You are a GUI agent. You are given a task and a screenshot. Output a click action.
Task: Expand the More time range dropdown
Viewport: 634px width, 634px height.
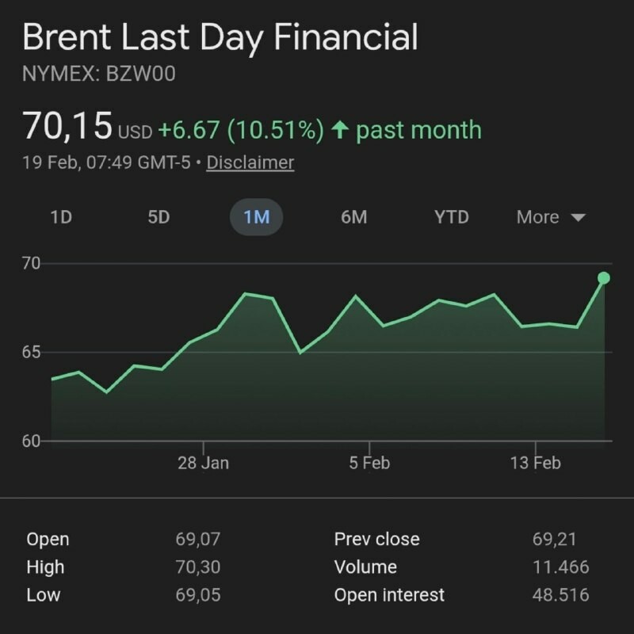[551, 217]
